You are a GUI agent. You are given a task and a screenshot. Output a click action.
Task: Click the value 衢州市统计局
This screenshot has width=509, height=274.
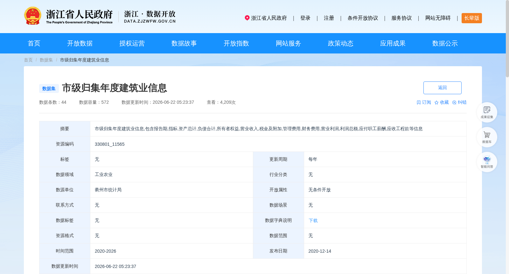point(108,190)
